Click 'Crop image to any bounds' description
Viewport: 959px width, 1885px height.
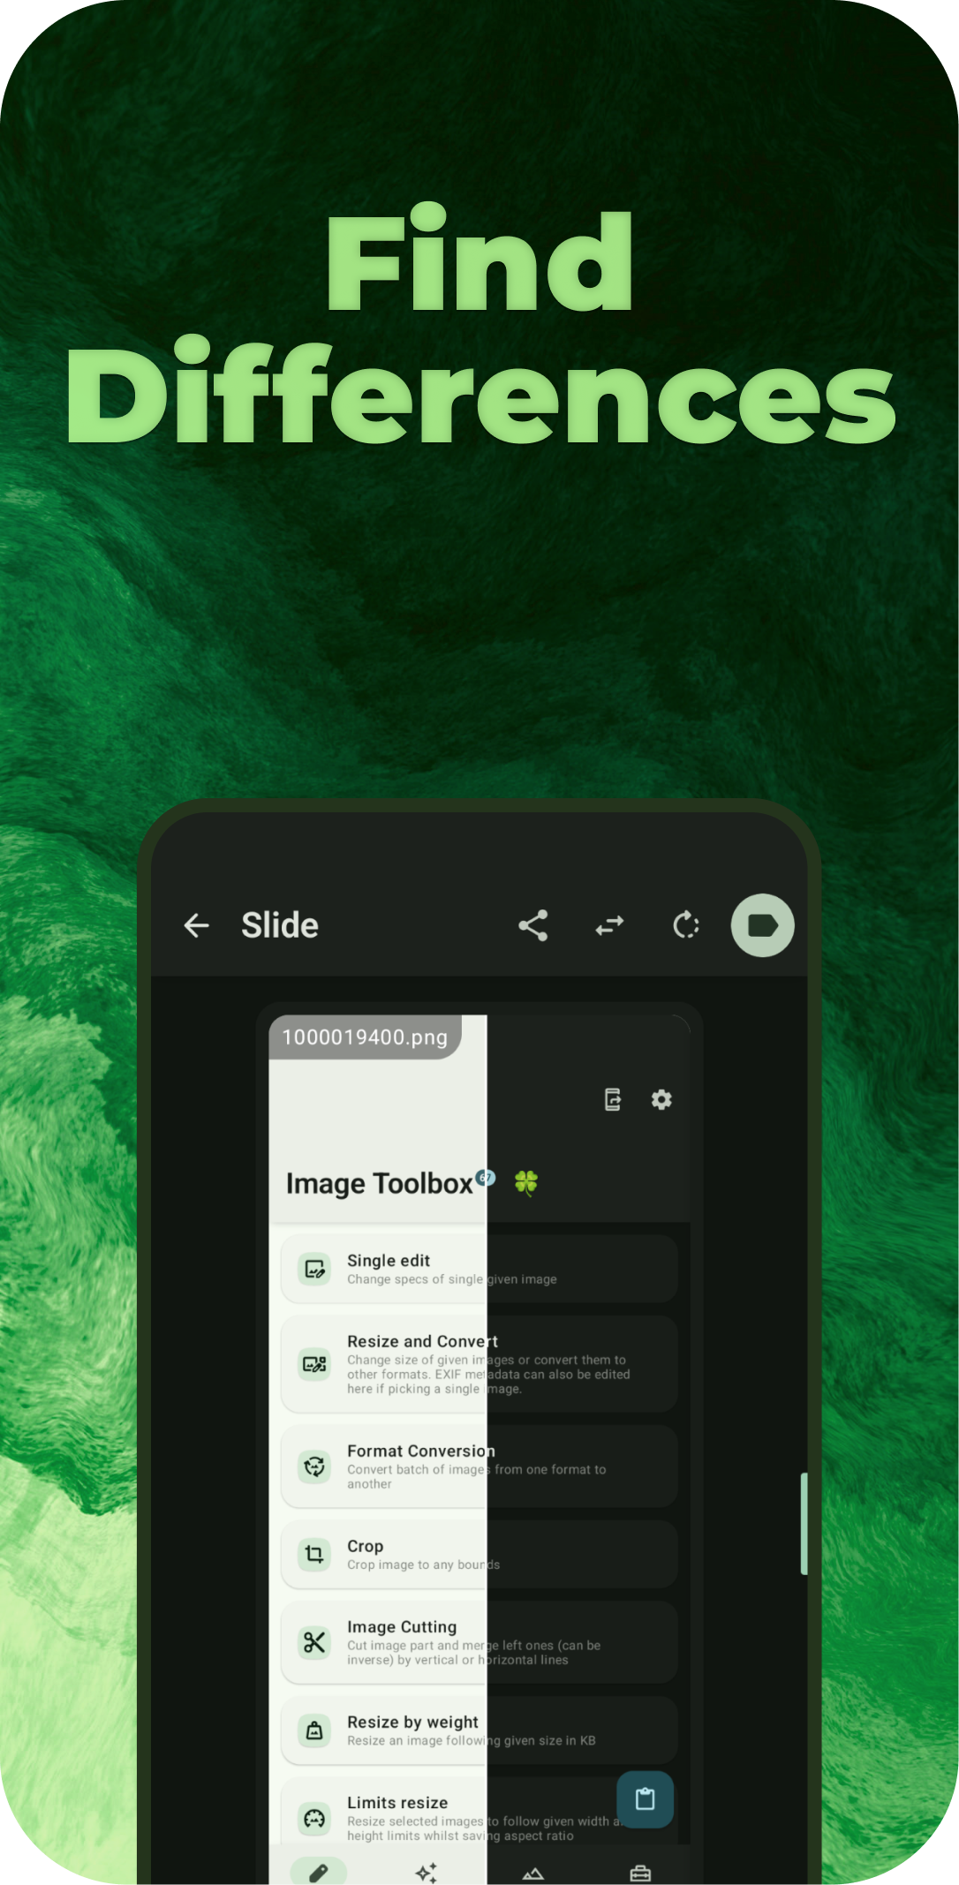[x=423, y=1565]
